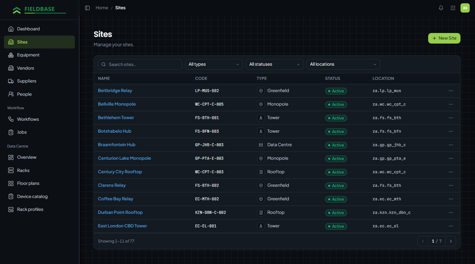Open the Sites menu item in sidebar
This screenshot has width=475, height=264.
click(39, 42)
